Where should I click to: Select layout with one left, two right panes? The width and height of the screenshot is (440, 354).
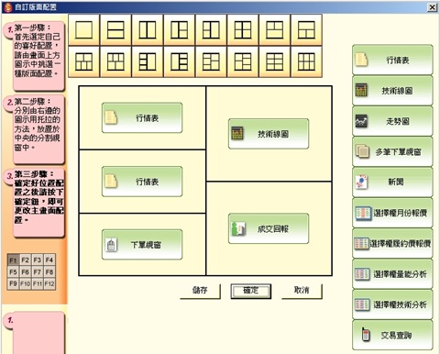coord(179,30)
